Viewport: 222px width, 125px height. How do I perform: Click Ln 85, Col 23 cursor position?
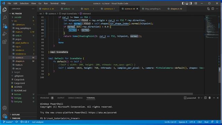170,122
